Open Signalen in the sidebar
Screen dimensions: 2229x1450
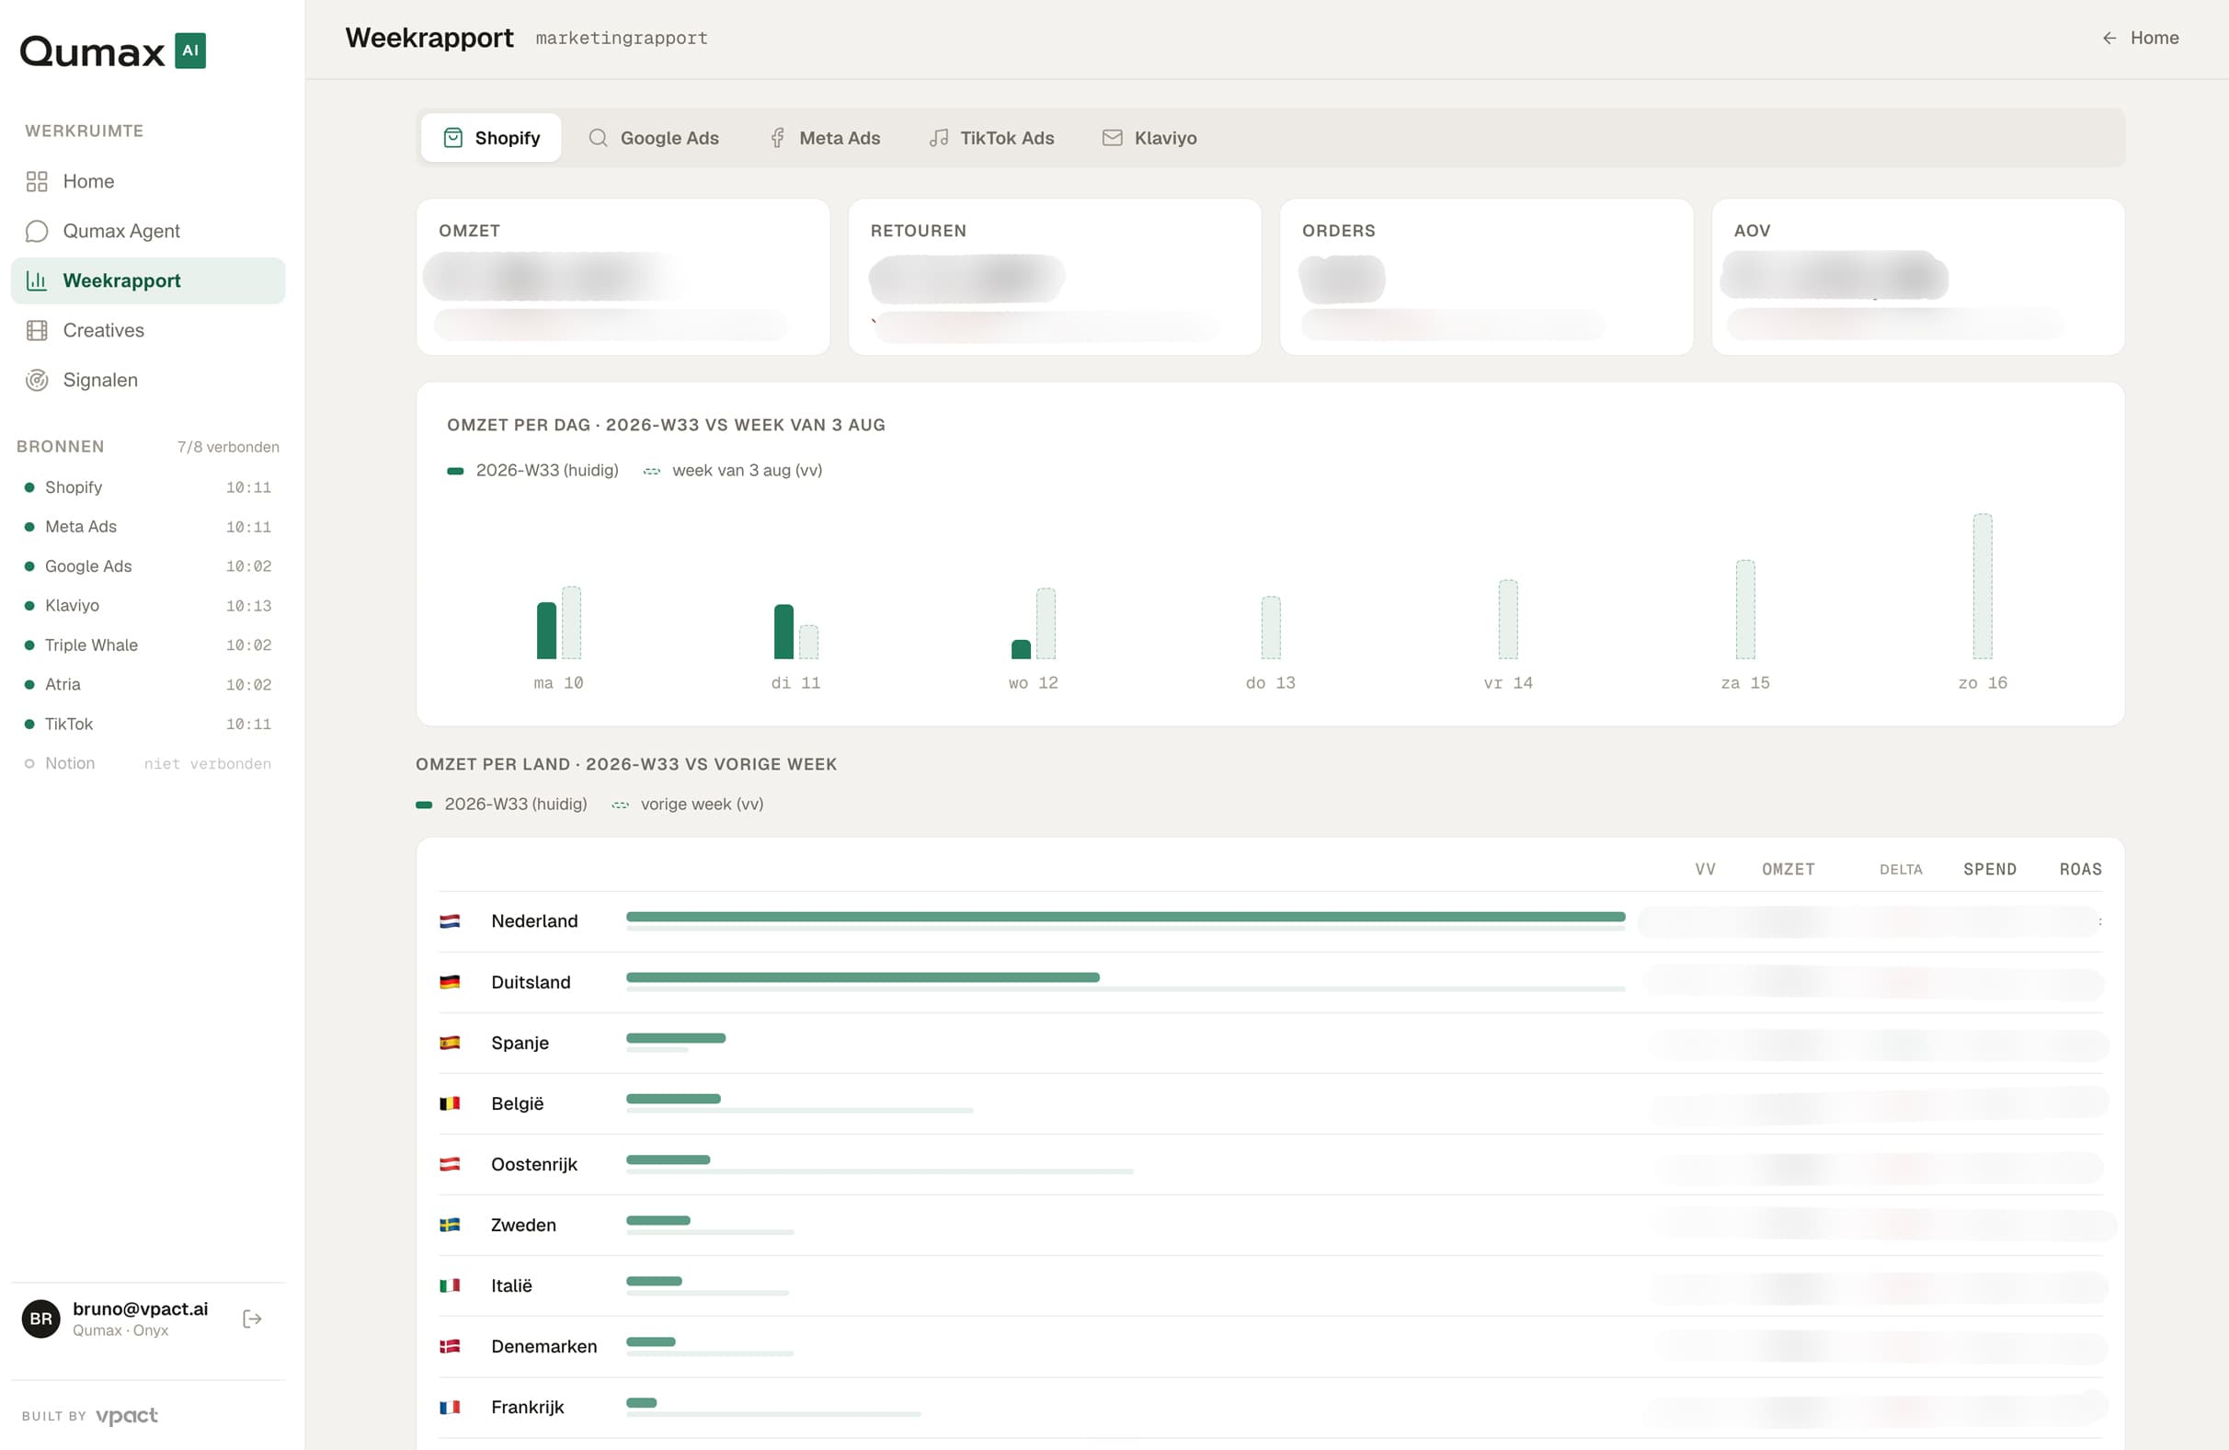click(x=148, y=380)
